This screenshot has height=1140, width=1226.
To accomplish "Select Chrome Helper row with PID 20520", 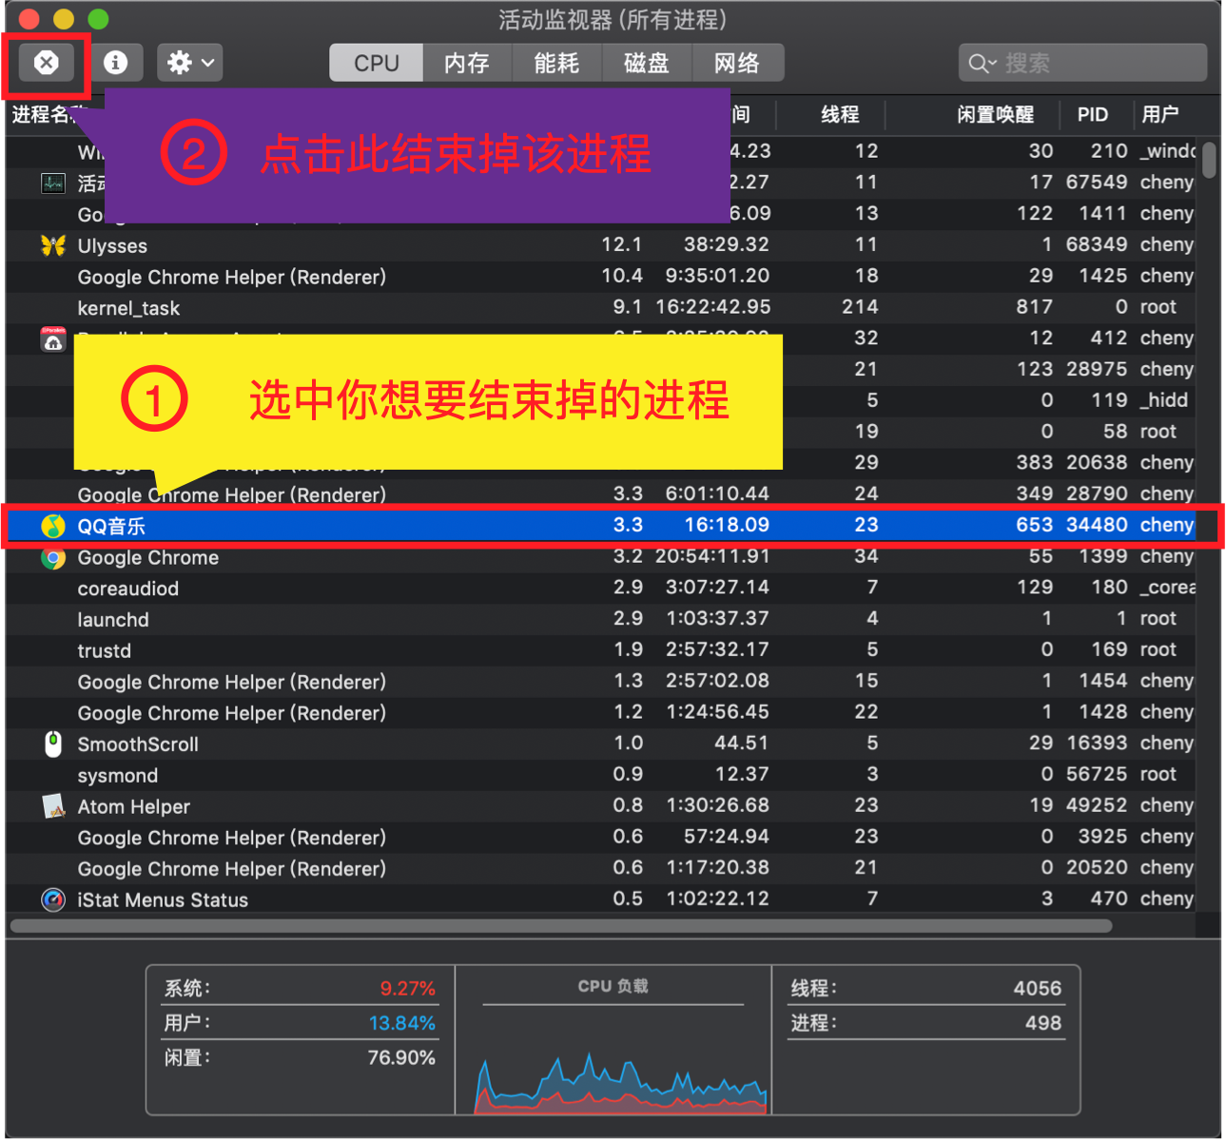I will 601,868.
